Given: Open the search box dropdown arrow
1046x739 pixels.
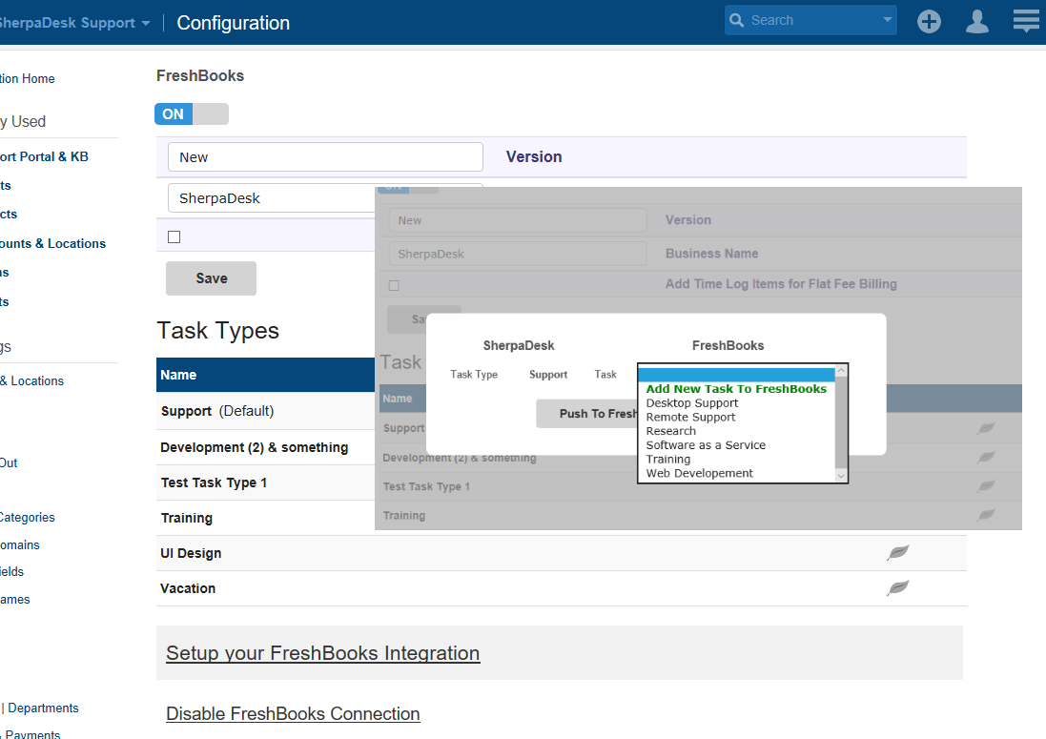Looking at the screenshot, I should 887,20.
